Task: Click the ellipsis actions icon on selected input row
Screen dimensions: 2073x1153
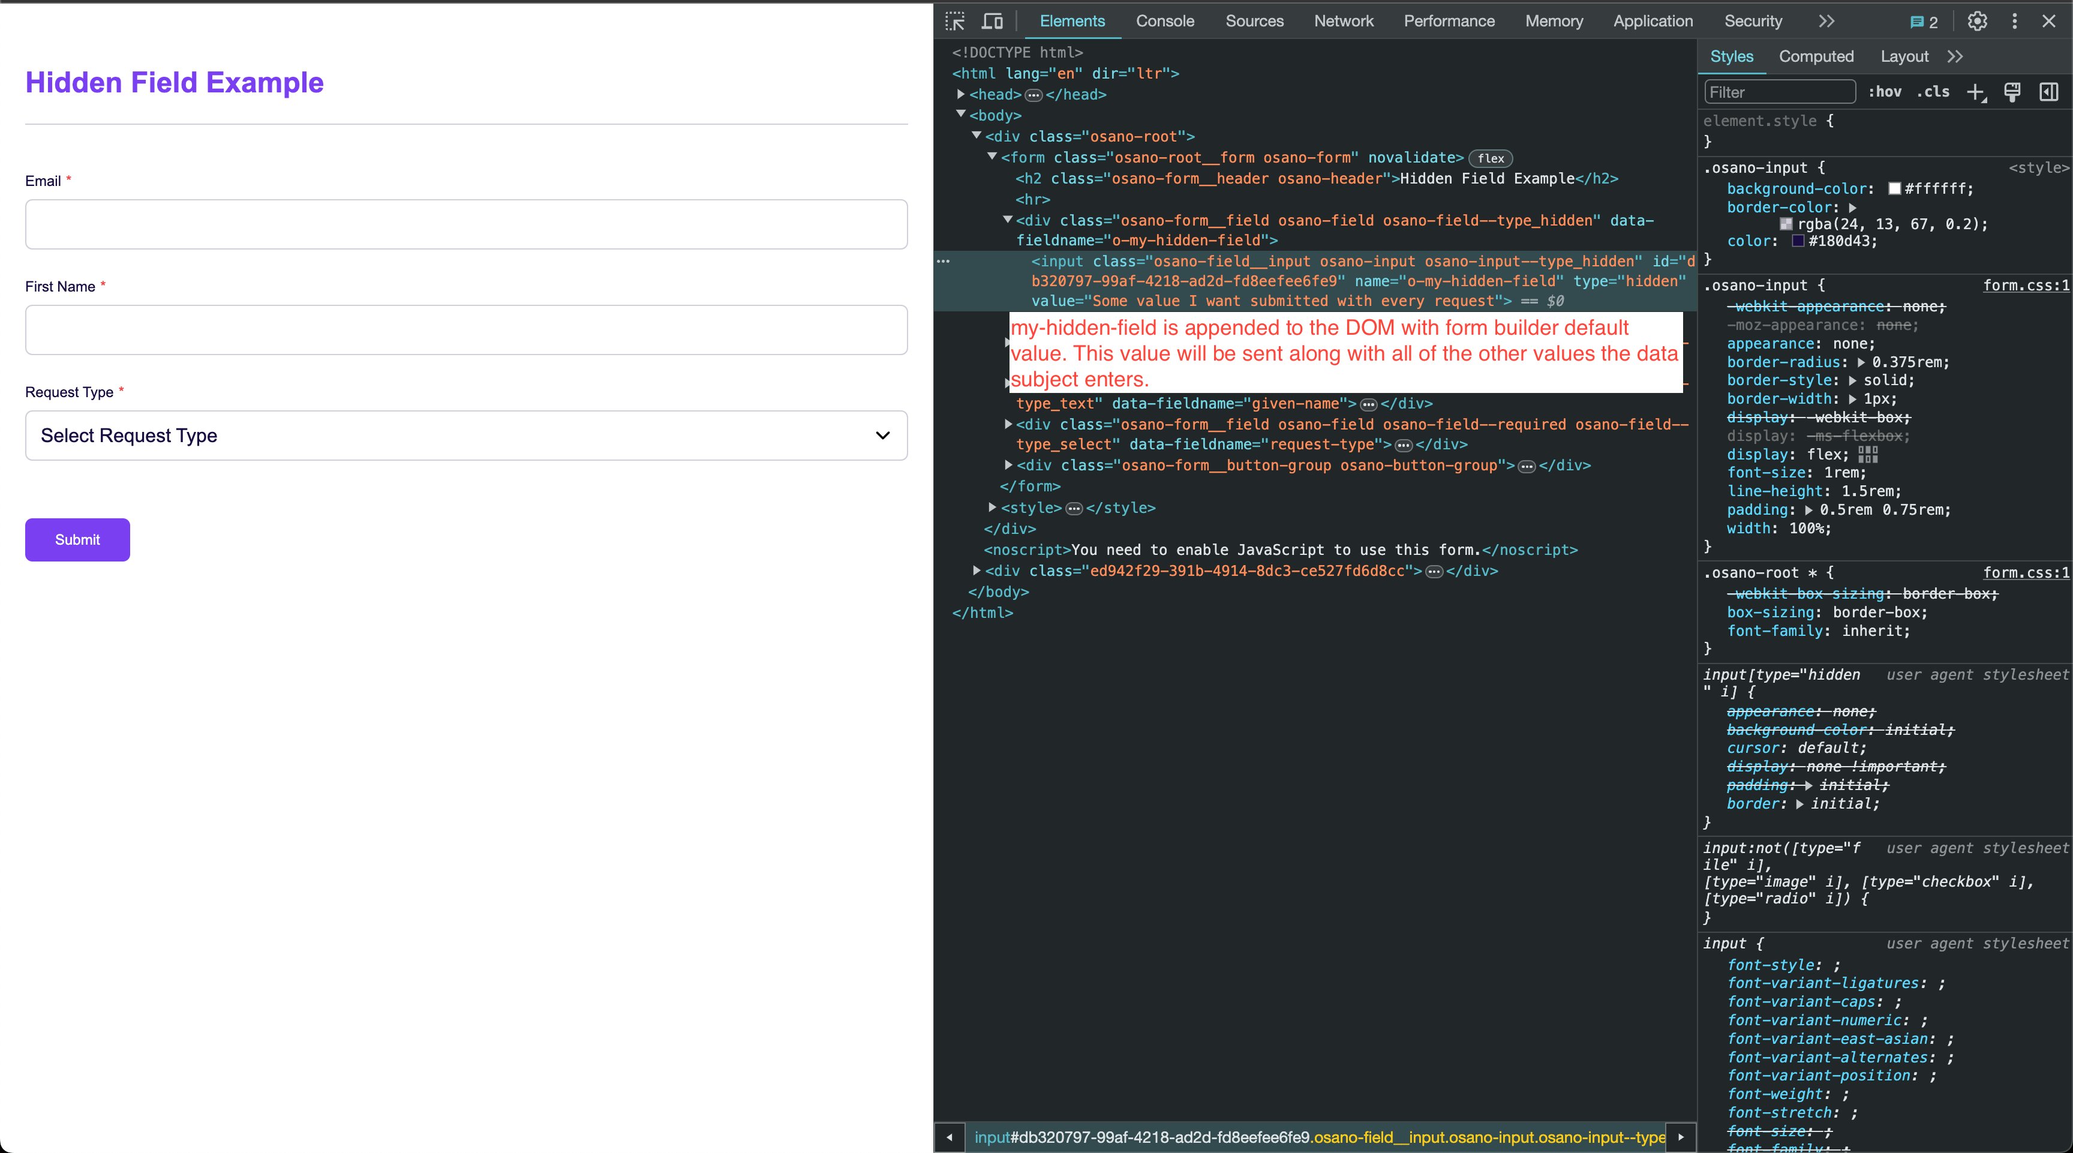Action: [x=943, y=262]
